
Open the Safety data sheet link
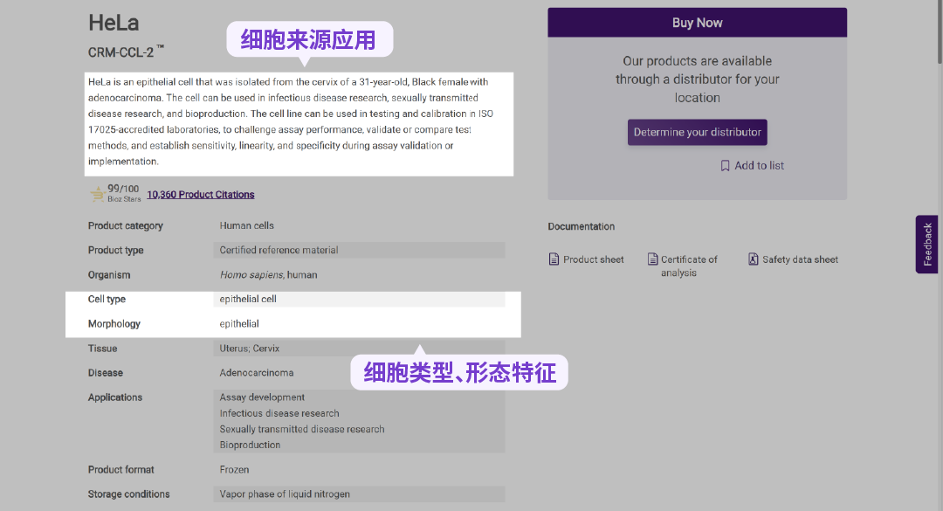800,259
